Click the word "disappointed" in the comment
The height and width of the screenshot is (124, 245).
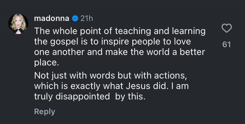pyautogui.click(x=83, y=97)
